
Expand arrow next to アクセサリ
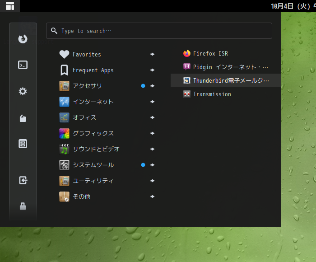[x=153, y=86]
